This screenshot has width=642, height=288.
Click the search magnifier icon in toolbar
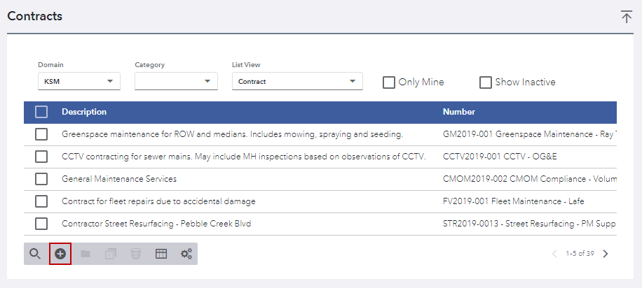click(x=35, y=254)
